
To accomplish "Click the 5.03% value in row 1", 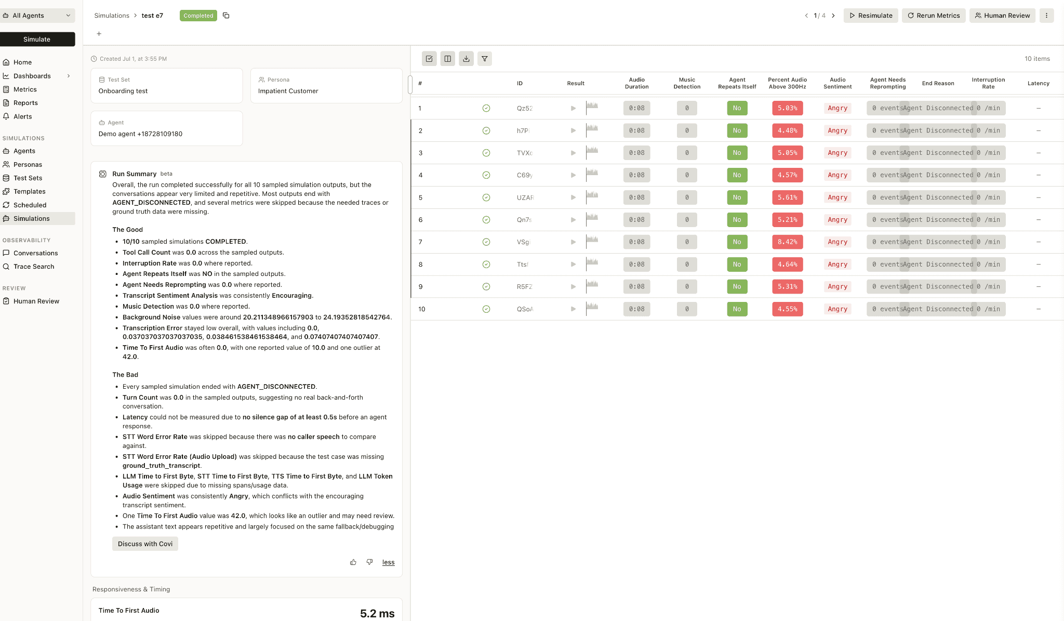I will pos(787,108).
